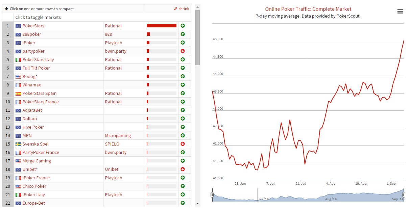Select row 15 number cell to compare
Viewport: 409px width, 209px height.
click(x=8, y=144)
